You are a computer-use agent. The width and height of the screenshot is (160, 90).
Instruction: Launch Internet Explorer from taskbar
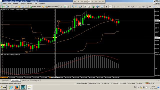coord(11,87)
